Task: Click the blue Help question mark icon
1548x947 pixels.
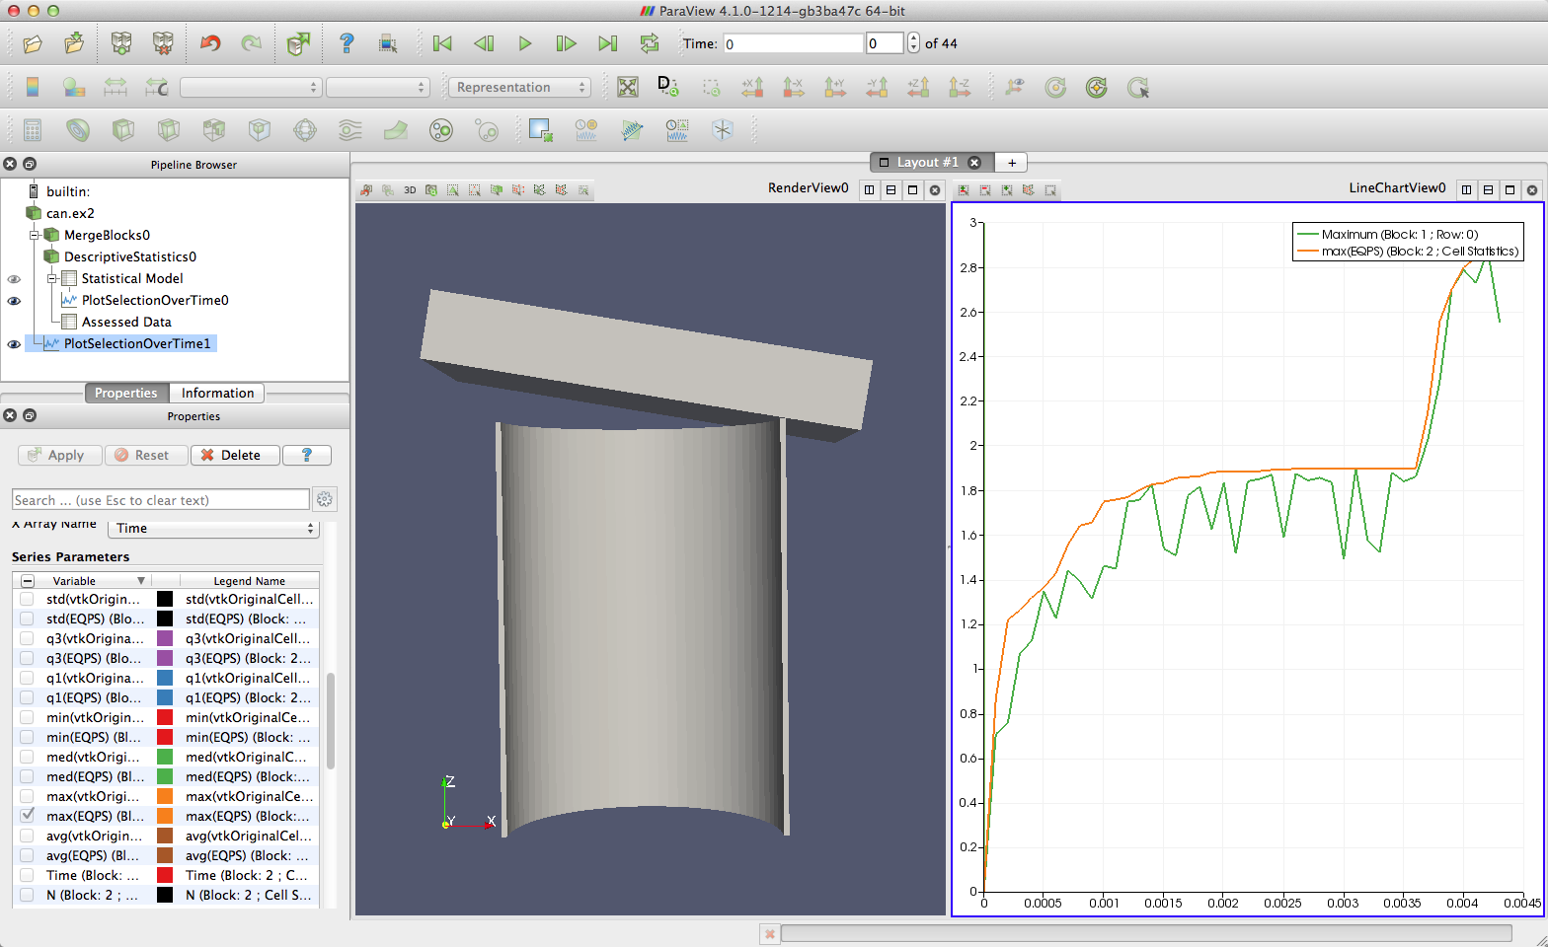Action: point(347,43)
